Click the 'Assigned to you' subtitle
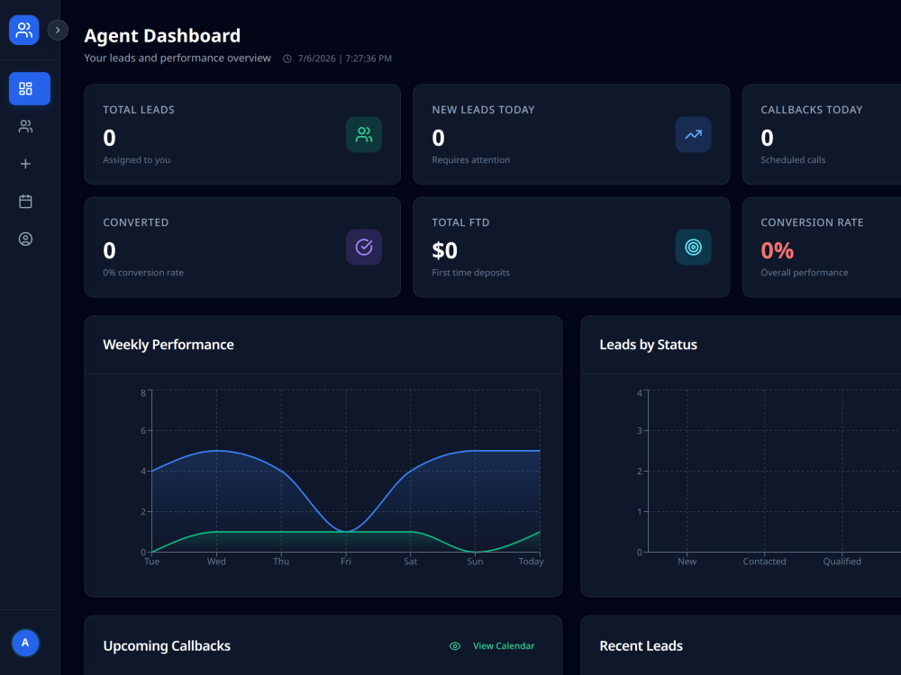 coord(137,160)
